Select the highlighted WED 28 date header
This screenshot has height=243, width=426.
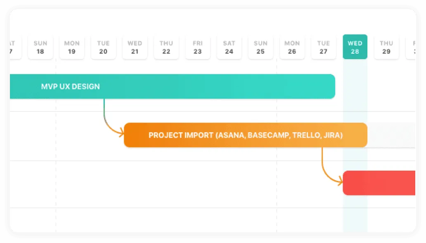pyautogui.click(x=355, y=46)
